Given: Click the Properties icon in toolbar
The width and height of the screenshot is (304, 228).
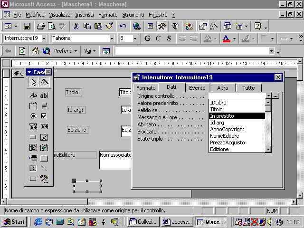Looking at the screenshot, I should 203,26.
